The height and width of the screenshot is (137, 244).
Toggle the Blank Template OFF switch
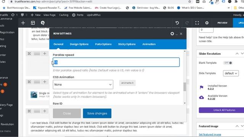pyautogui.click(x=228, y=63)
